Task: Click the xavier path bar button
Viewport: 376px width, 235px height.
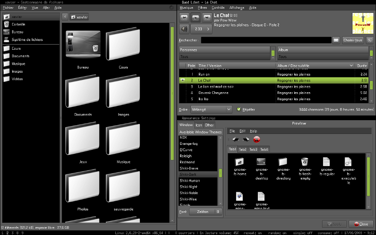Action: pos(79,17)
